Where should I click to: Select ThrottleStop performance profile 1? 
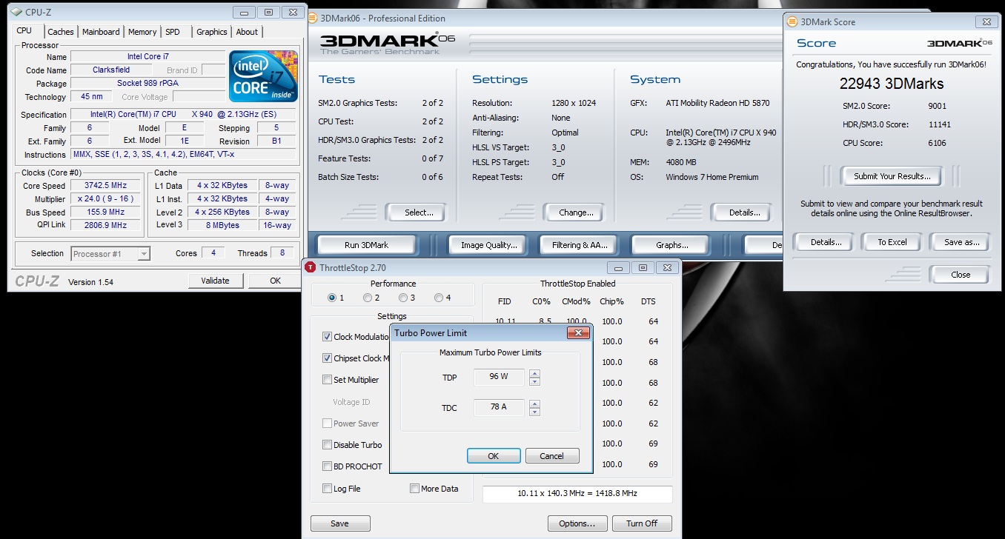click(x=332, y=298)
